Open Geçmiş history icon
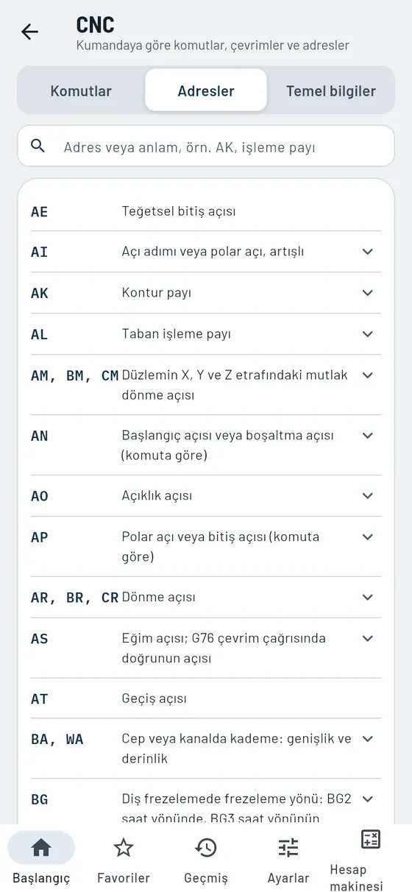The image size is (412, 892). click(x=206, y=848)
